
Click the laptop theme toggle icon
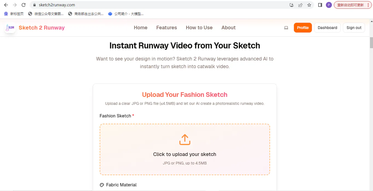pyautogui.click(x=286, y=28)
